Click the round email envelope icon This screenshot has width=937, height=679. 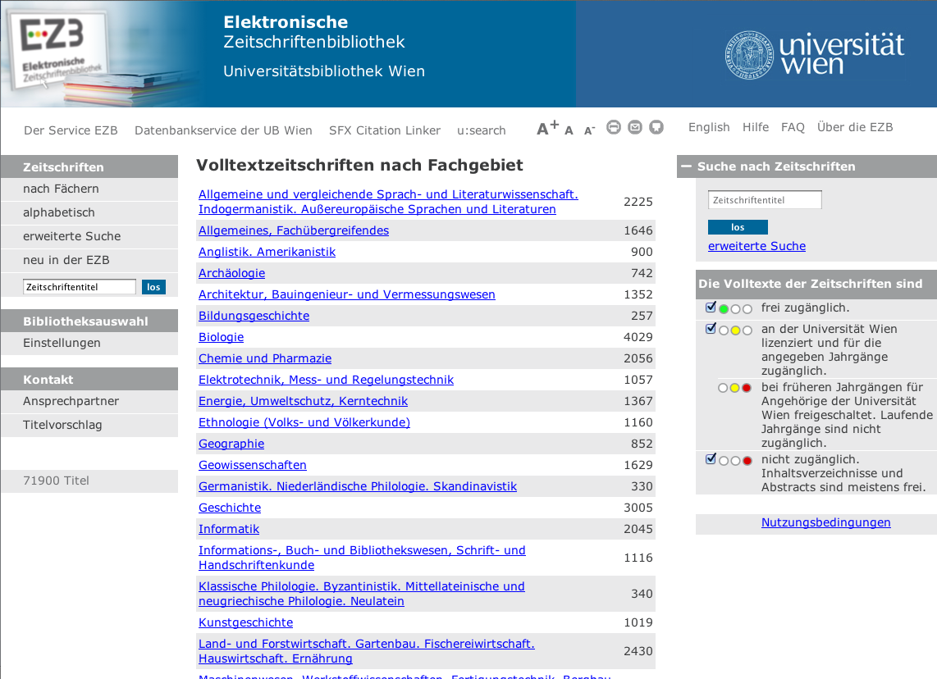click(635, 127)
